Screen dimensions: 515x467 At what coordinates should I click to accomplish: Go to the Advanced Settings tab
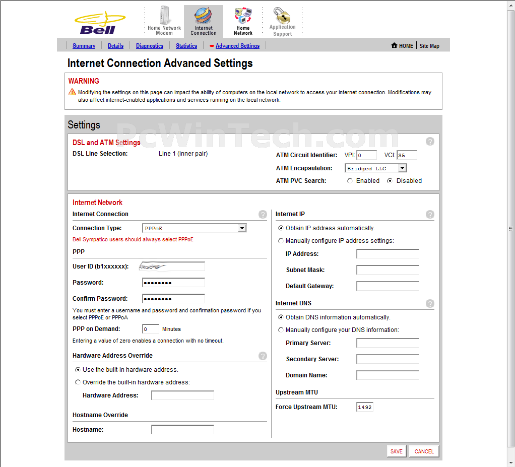pos(237,46)
